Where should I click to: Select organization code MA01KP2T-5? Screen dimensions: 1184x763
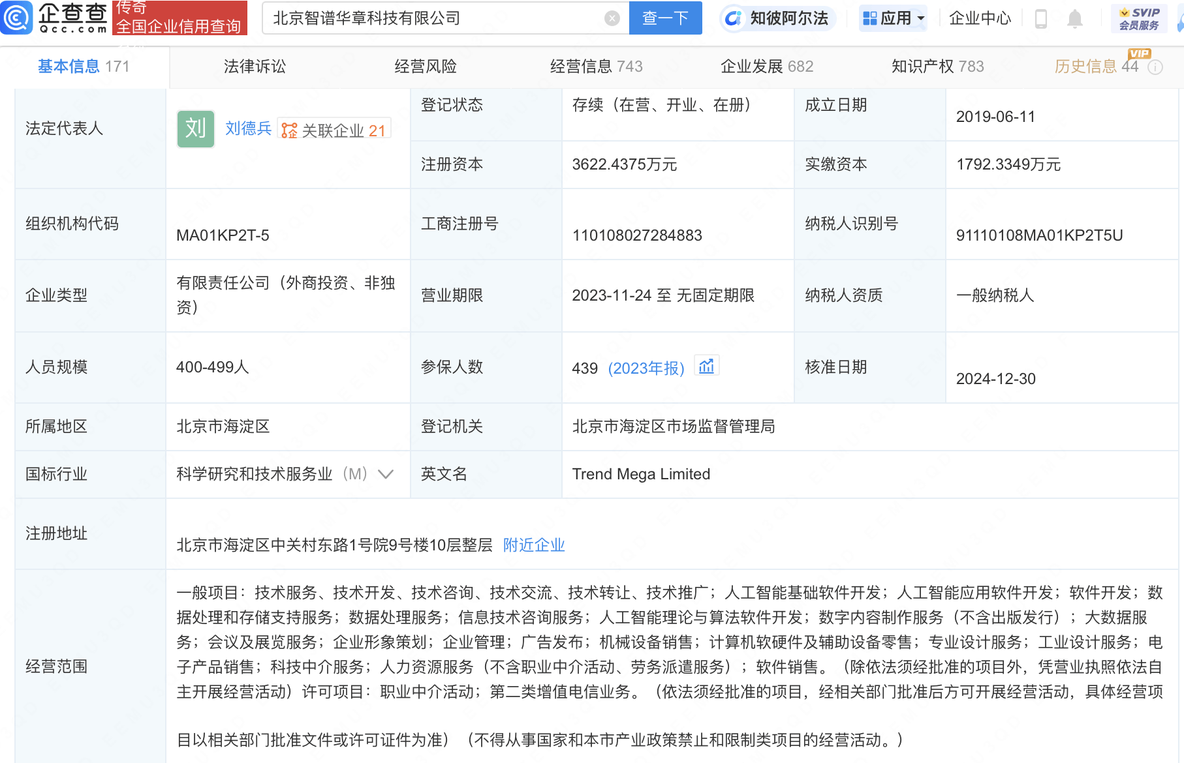pyautogui.click(x=223, y=235)
